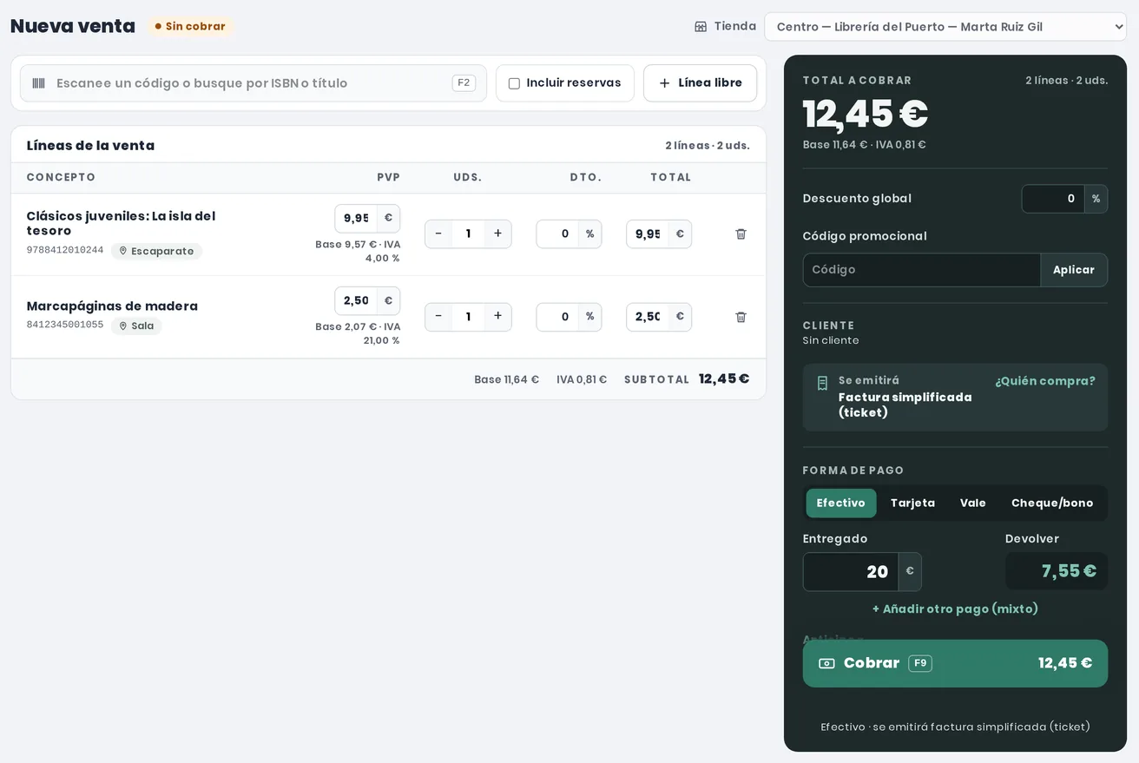Click the store icon beside Tienda
1139x763 pixels.
coord(701,27)
